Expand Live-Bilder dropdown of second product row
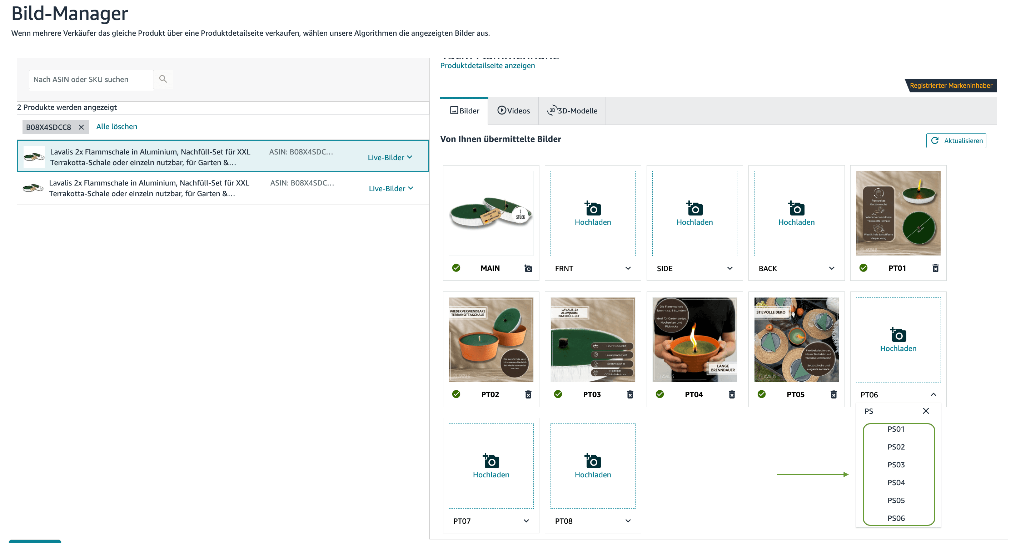 (x=391, y=188)
